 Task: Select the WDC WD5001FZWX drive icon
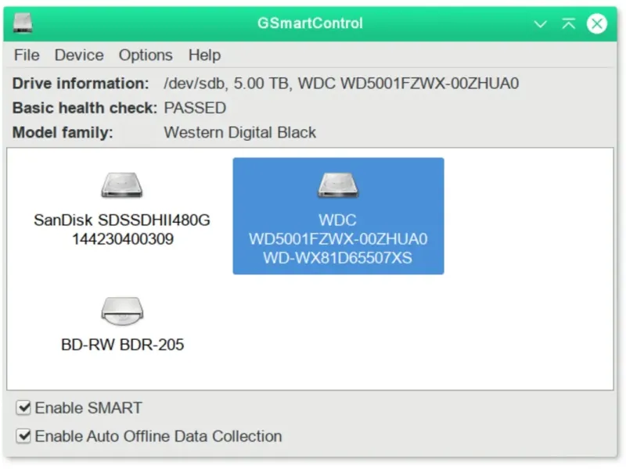338,185
